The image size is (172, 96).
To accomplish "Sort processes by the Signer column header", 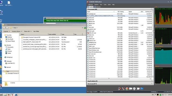I will tap(134, 12).
